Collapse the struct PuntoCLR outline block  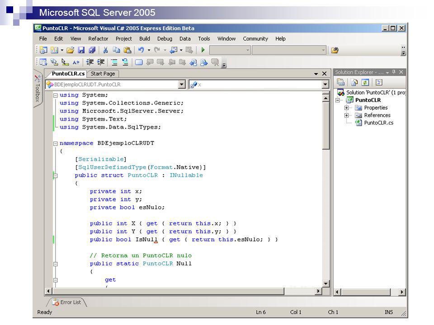point(55,176)
